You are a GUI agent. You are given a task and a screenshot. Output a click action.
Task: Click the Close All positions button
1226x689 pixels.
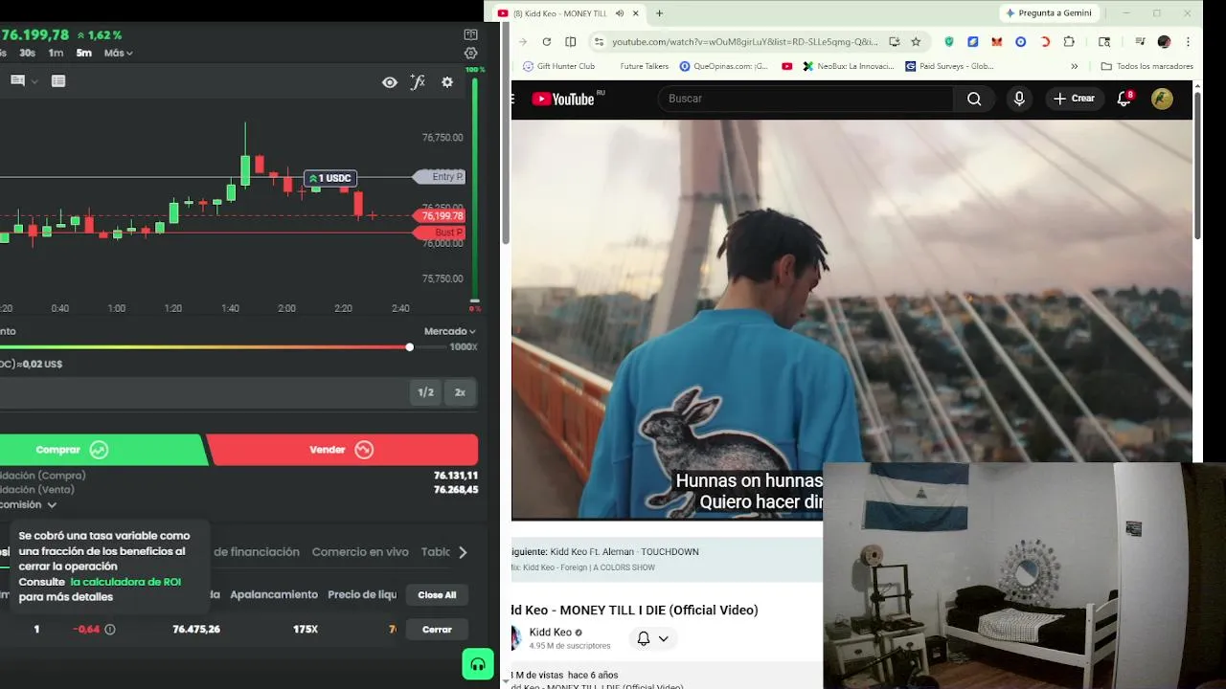[x=437, y=595]
